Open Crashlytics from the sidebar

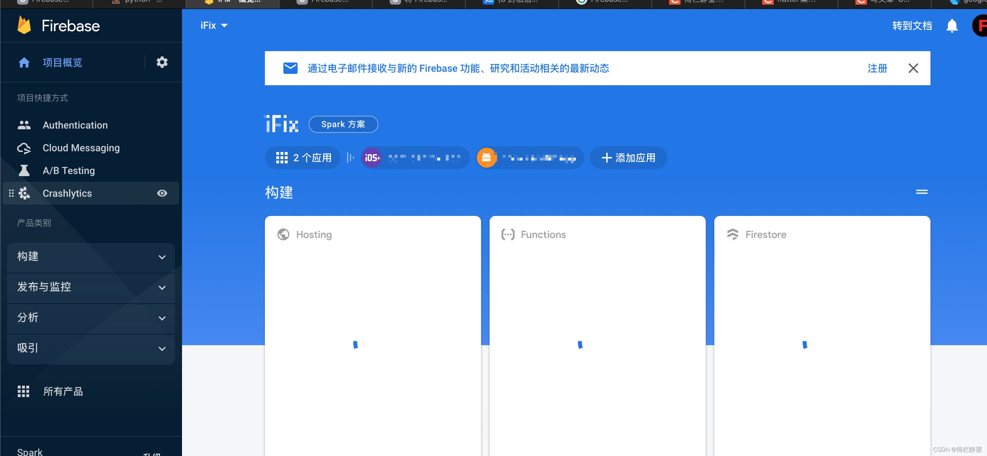point(67,193)
